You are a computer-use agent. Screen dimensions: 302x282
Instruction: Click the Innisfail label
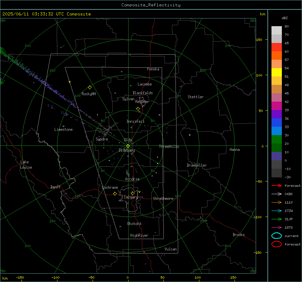click(135, 121)
